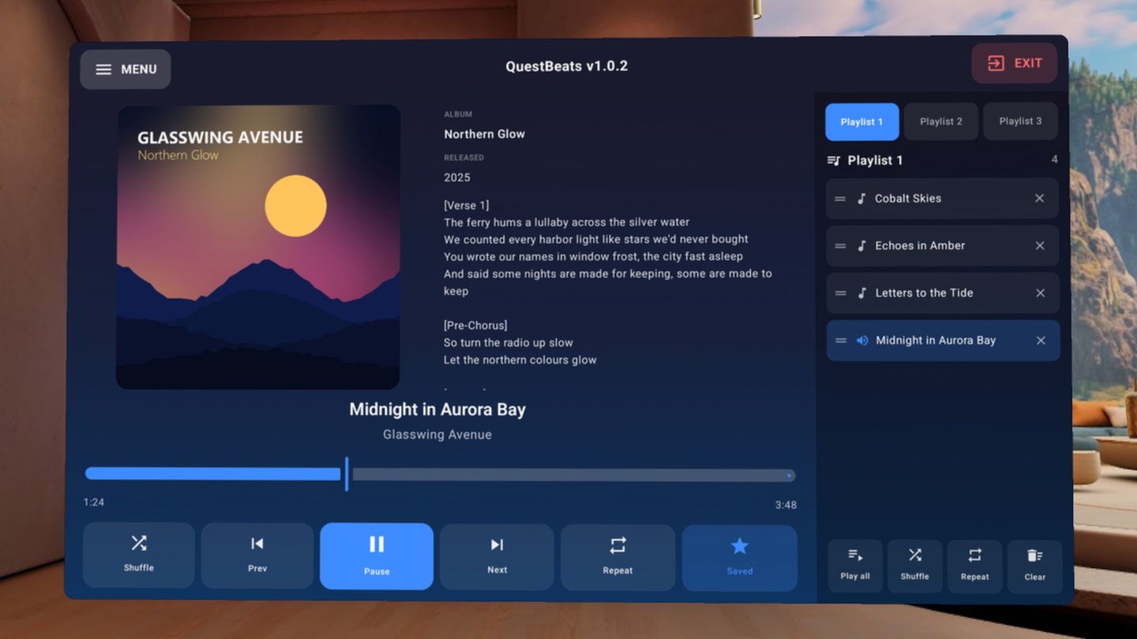Seek in the unplayed part of the progress bar
1137x639 pixels.
[573, 475]
